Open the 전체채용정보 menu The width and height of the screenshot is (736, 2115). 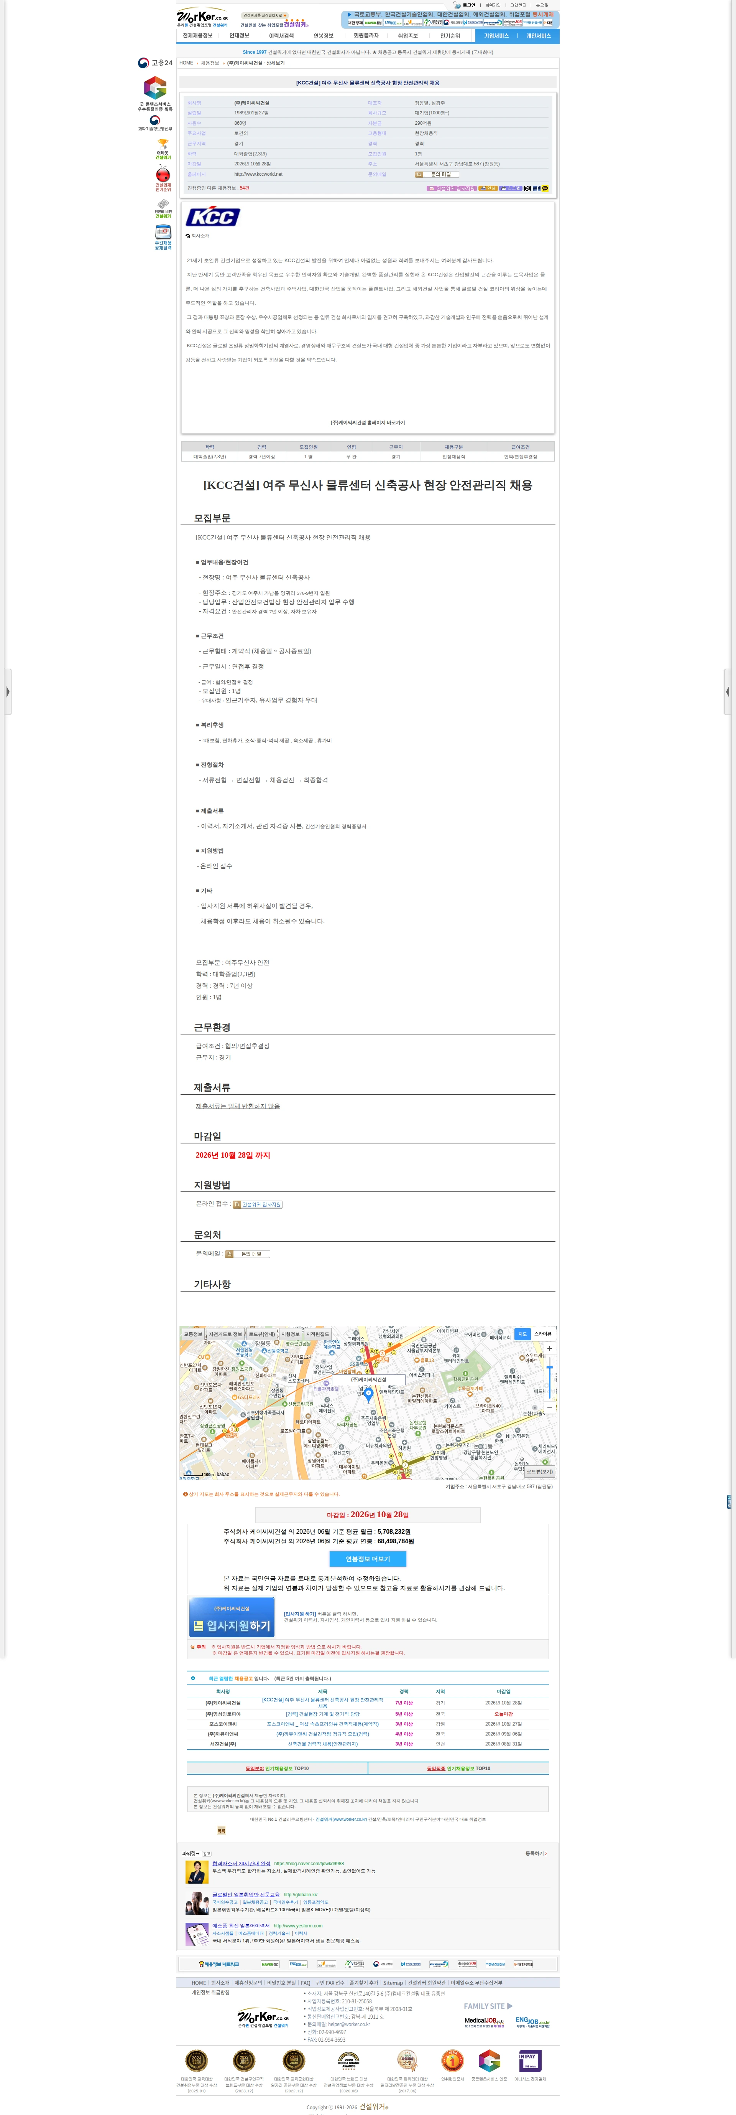coord(198,36)
